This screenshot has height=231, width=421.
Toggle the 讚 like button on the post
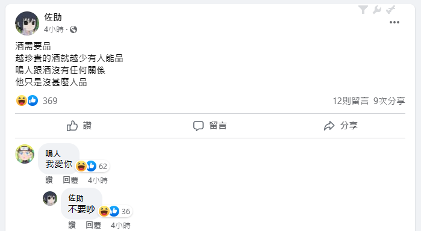(80, 126)
